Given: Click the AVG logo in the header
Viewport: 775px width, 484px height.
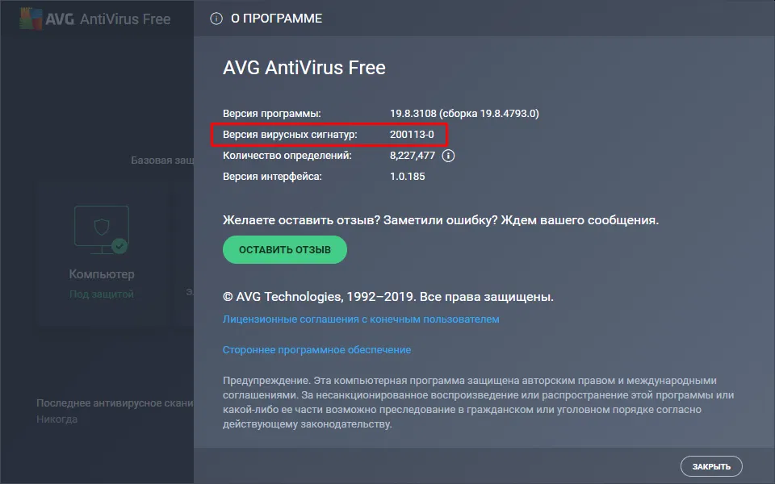Looking at the screenshot, I should point(47,19).
